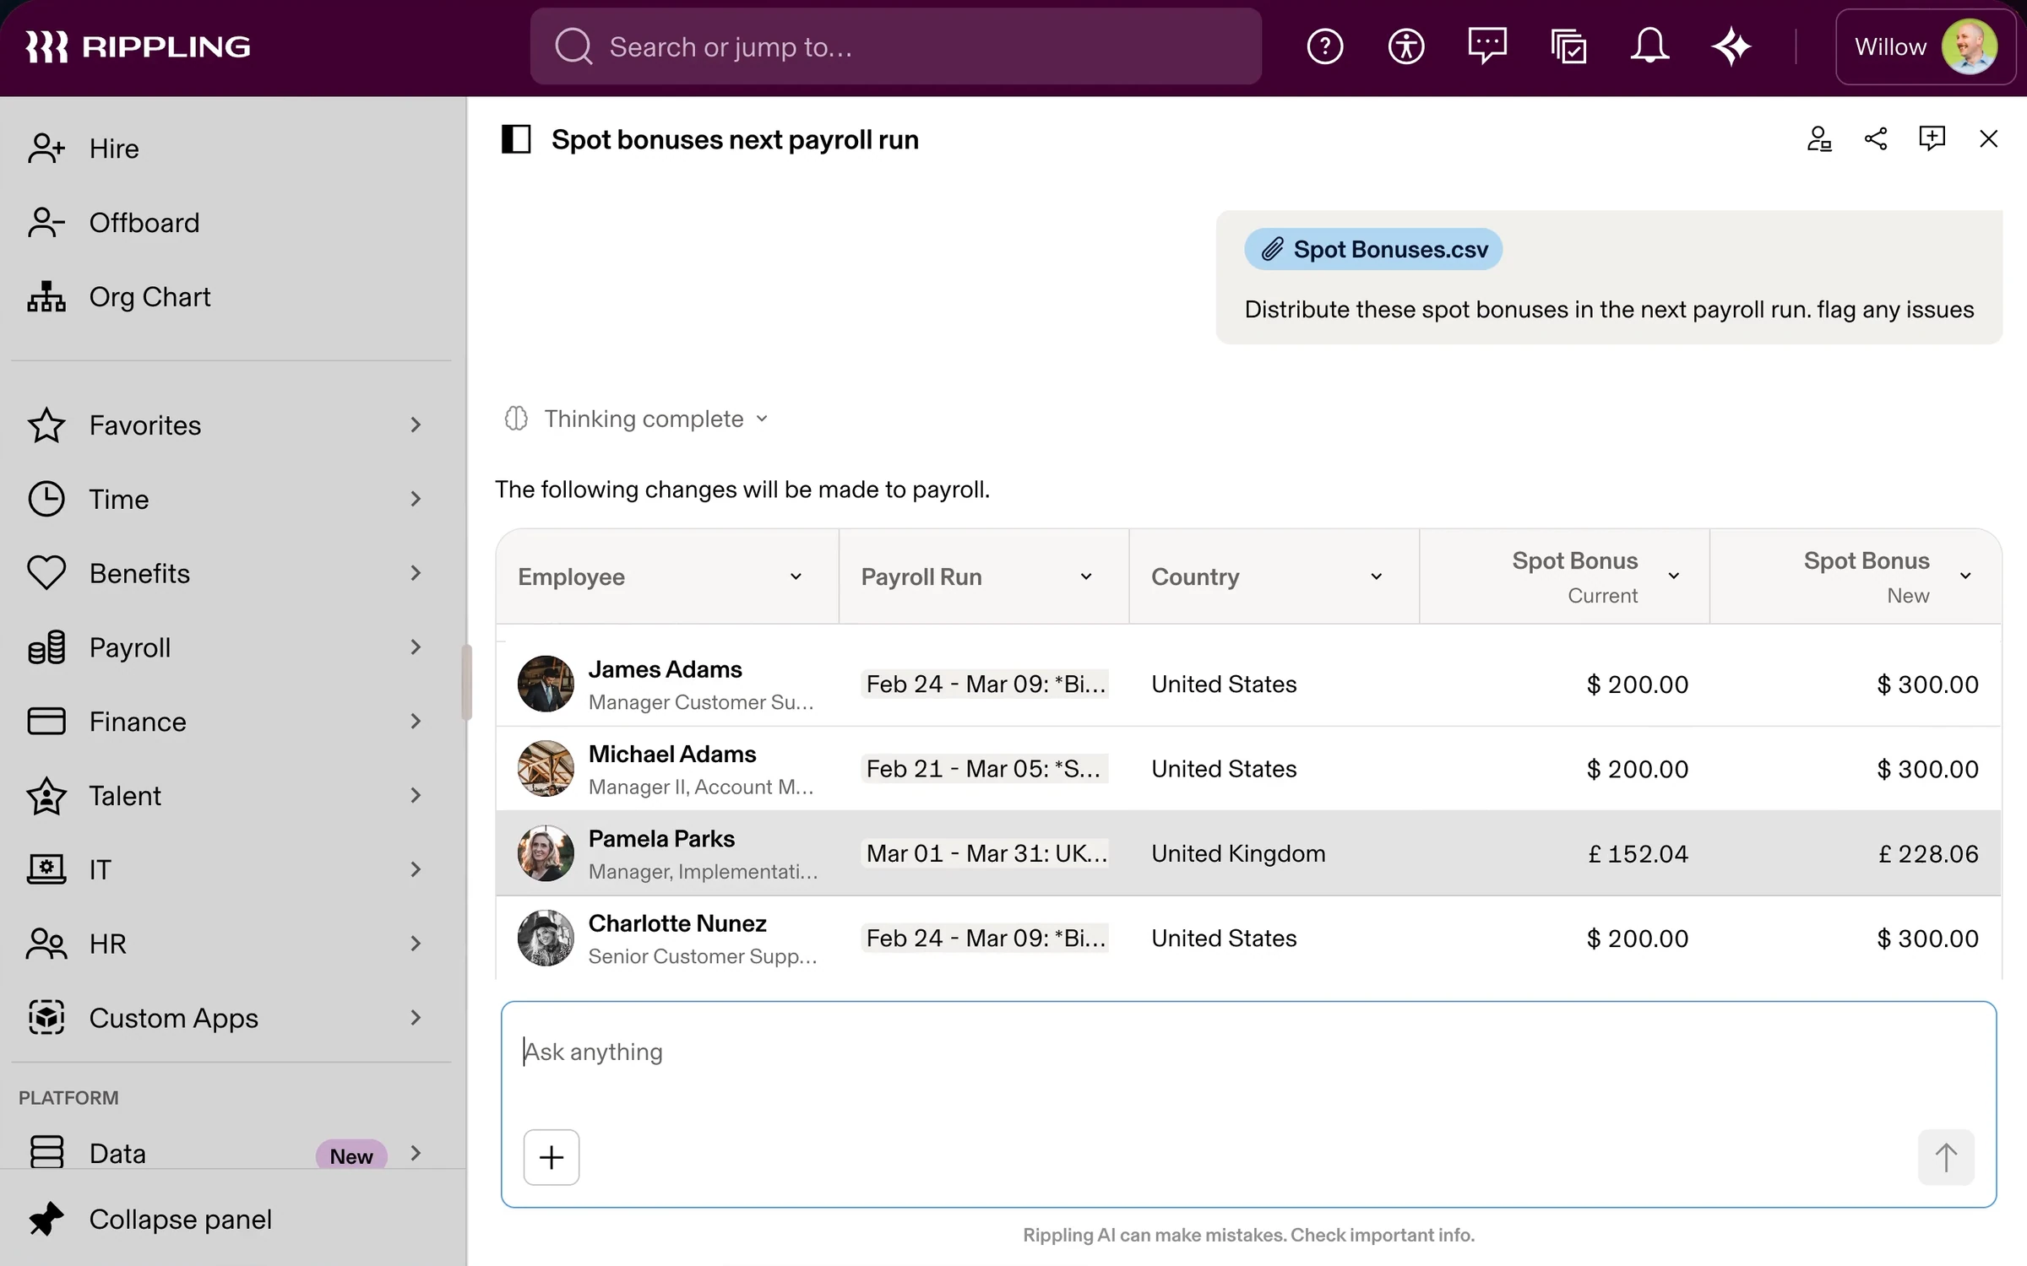The image size is (2027, 1266).
Task: Click Charlotte Nunez payroll run tag
Action: pos(985,938)
